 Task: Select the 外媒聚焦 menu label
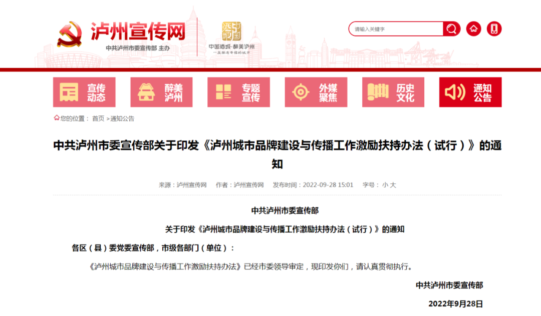(328, 92)
